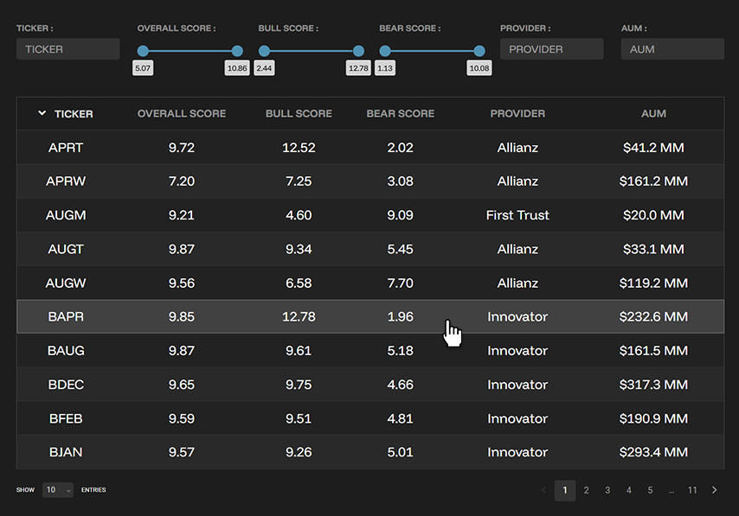Click the previous page arrow icon
This screenshot has width=739, height=516.
click(x=545, y=490)
